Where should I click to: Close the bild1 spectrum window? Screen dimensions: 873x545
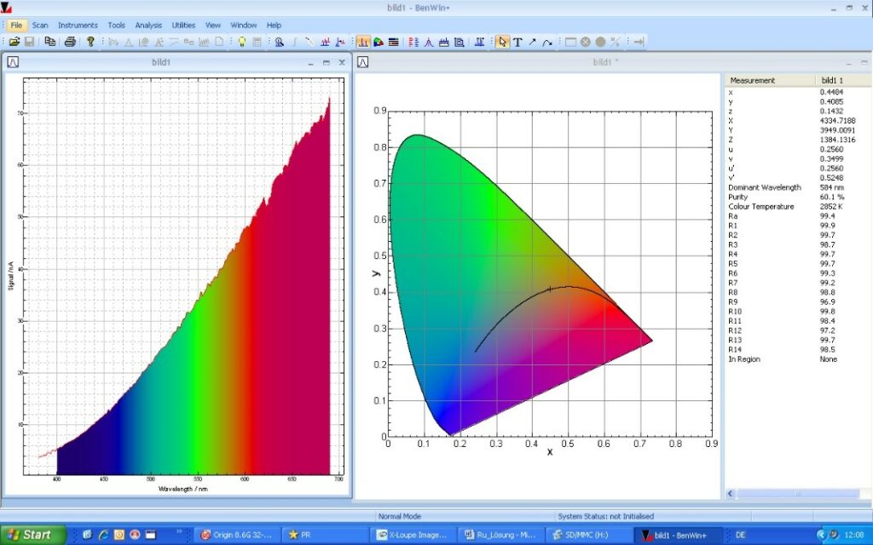342,63
